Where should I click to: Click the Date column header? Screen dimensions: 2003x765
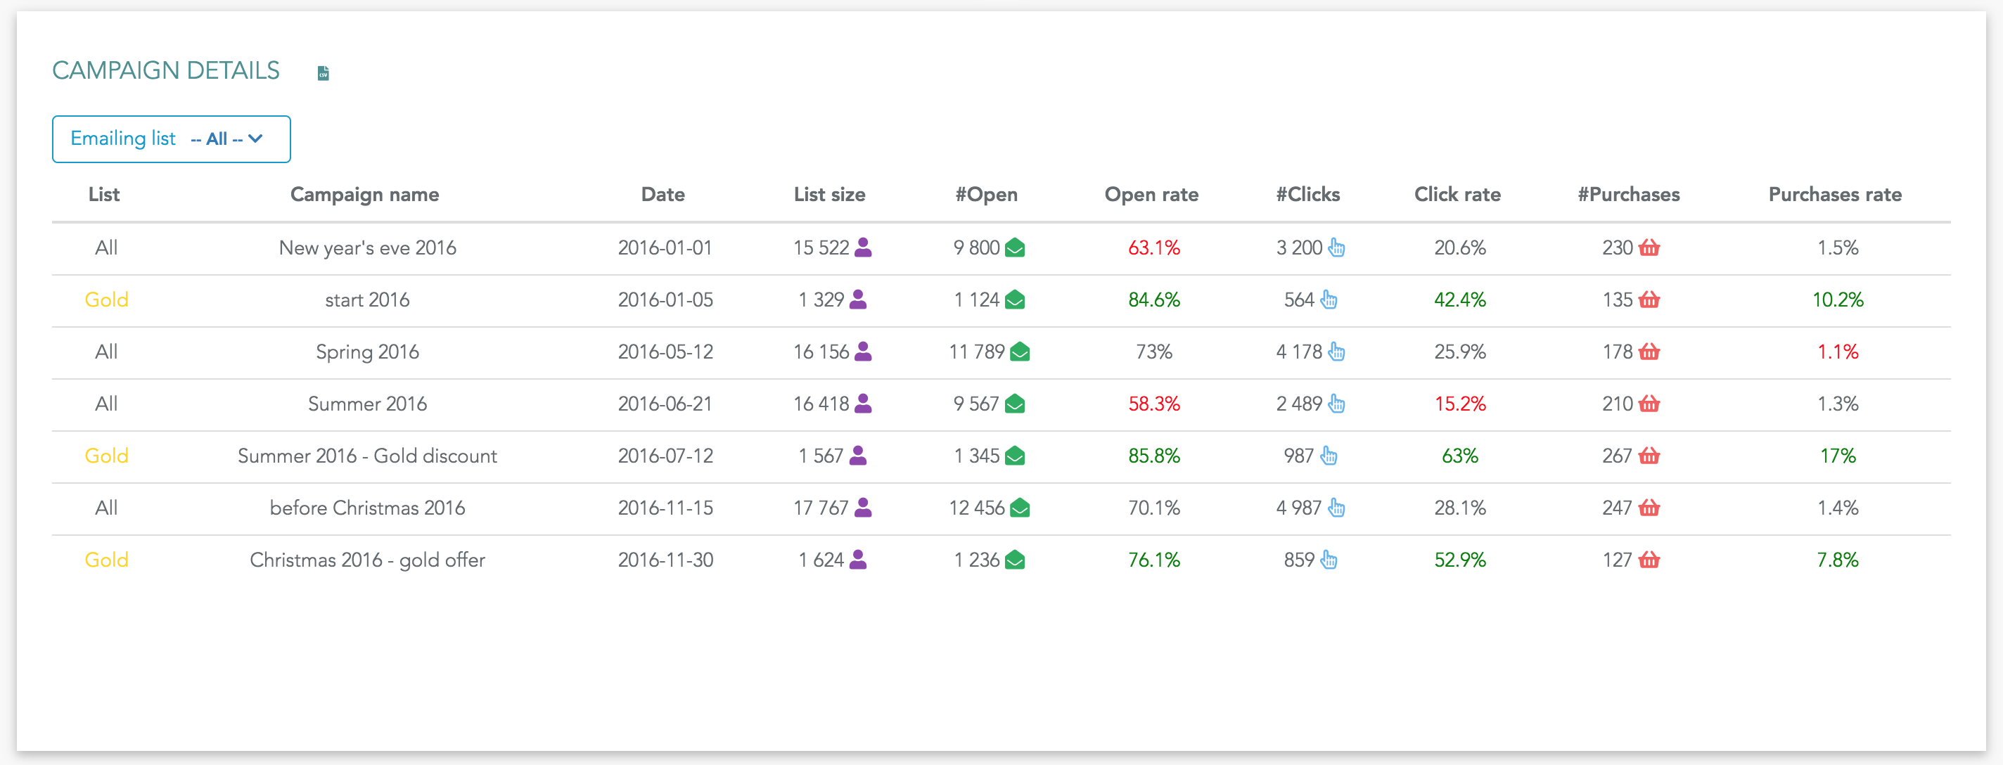[x=663, y=194]
